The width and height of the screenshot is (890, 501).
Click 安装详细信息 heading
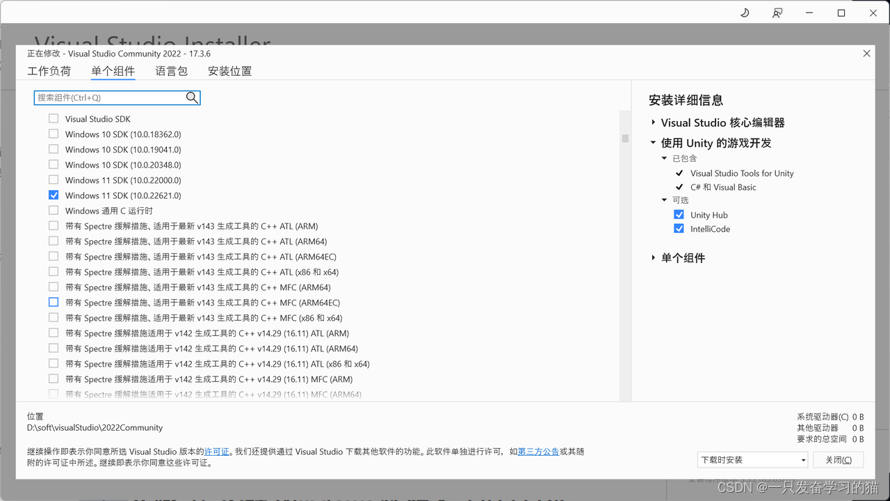pos(686,100)
